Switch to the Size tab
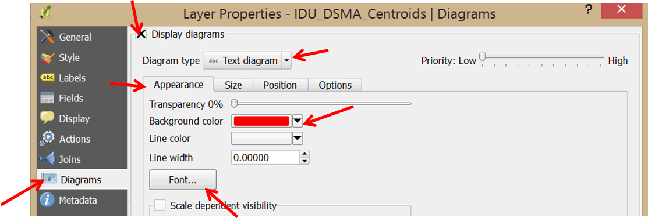The width and height of the screenshot is (648, 218). 233,85
